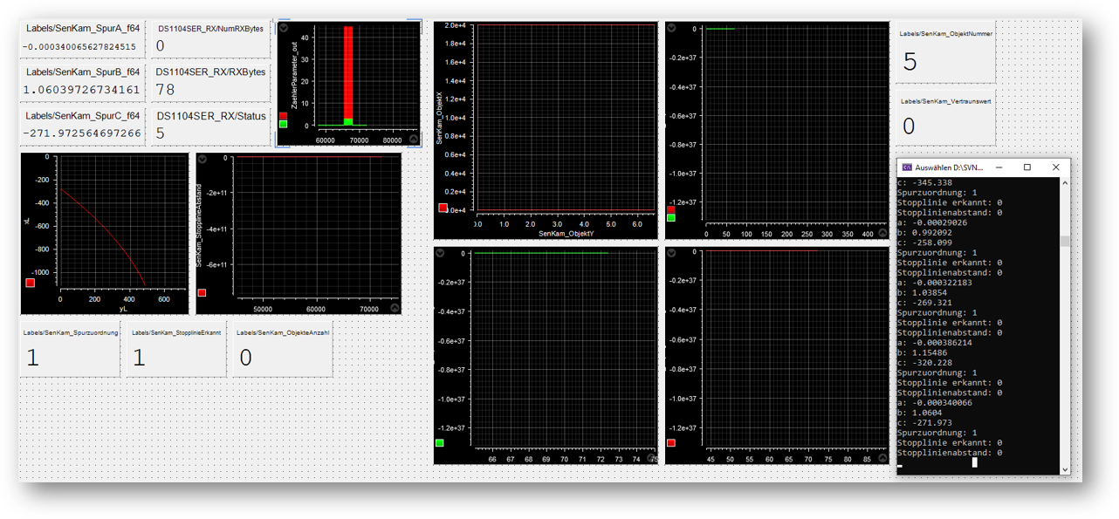Image resolution: width=1119 pixels, height=519 pixels.
Task: Expand the SenKam_ObjektX plot chevron menu
Action: tap(441, 28)
